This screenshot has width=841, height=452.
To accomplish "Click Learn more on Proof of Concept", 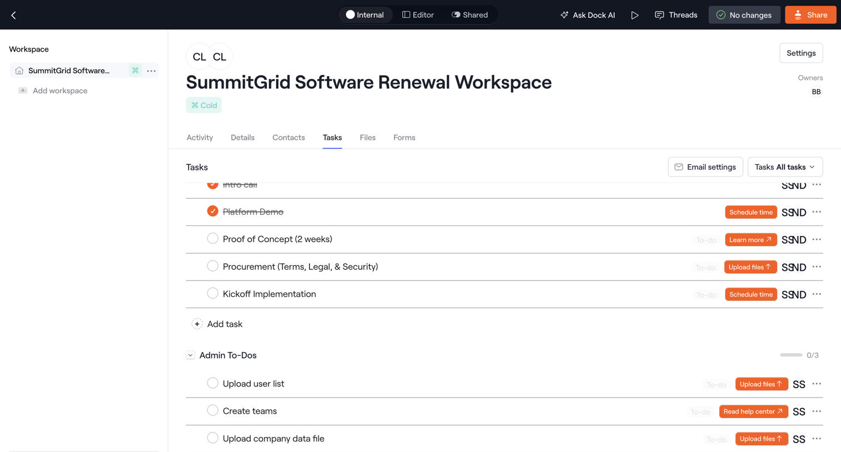I will 751,239.
